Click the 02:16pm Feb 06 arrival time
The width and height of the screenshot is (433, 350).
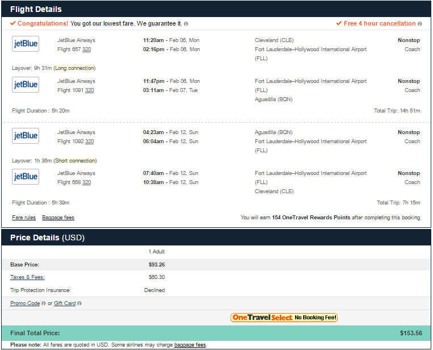[171, 49]
